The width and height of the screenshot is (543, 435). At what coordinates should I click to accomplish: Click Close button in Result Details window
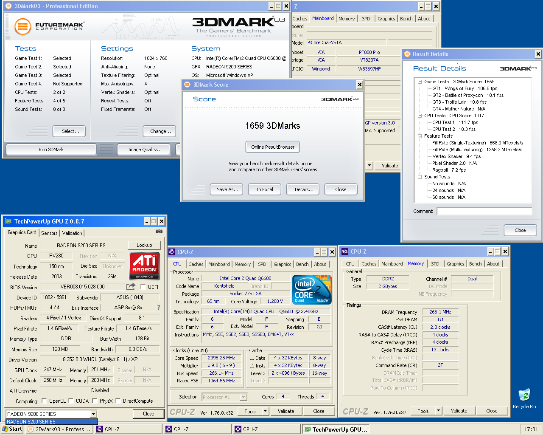[x=520, y=230]
